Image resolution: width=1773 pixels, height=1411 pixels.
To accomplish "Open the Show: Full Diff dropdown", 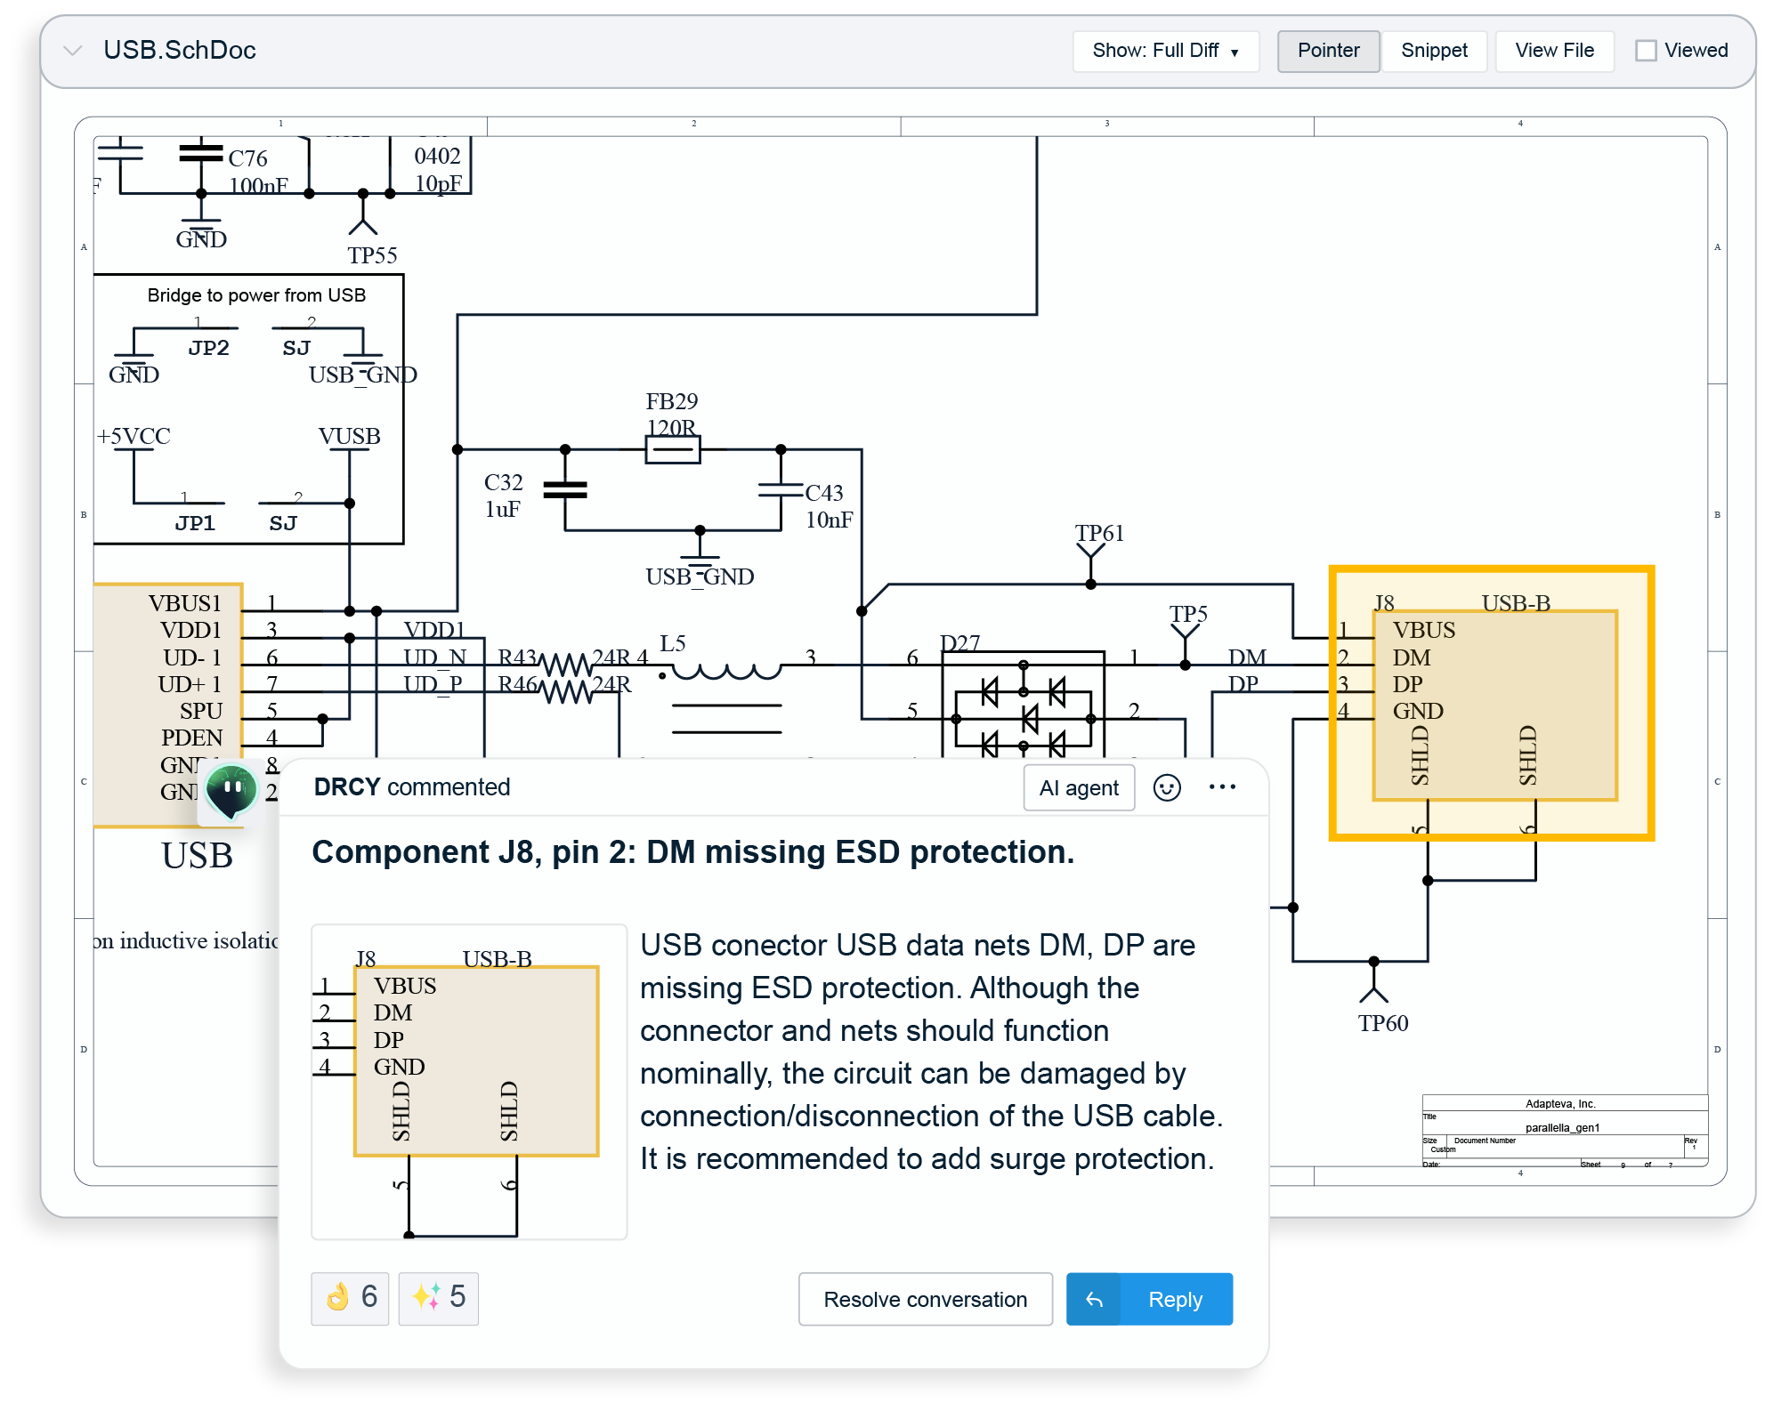I will 1166,51.
